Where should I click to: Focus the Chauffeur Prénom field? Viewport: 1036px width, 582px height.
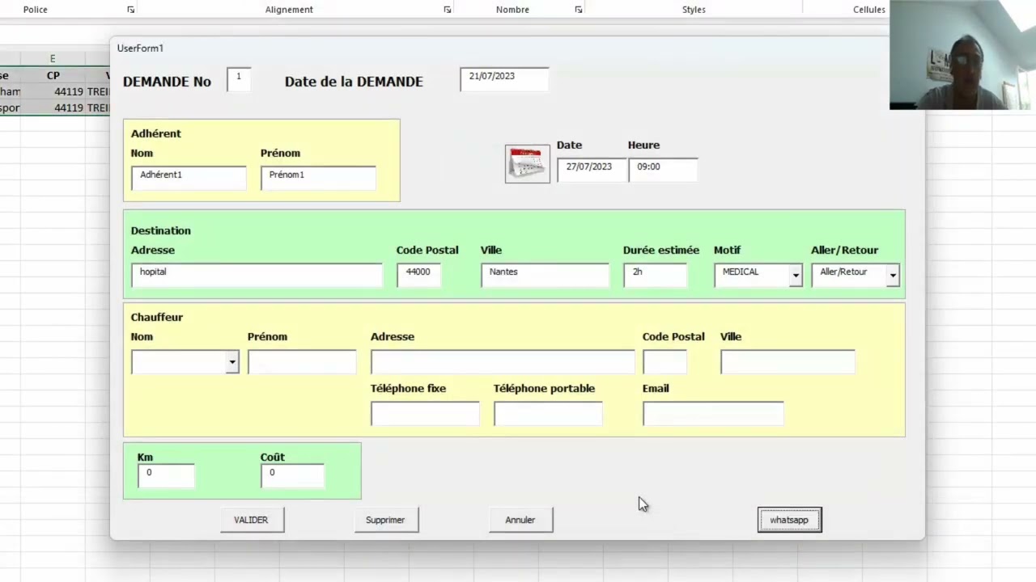click(x=302, y=362)
